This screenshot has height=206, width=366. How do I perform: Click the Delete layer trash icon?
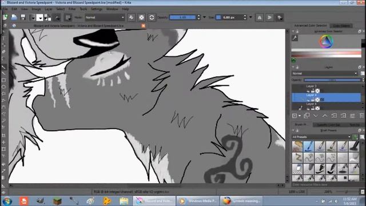pos(362,116)
